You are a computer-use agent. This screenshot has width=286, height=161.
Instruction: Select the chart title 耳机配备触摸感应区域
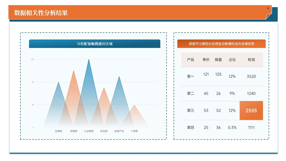coord(94,44)
